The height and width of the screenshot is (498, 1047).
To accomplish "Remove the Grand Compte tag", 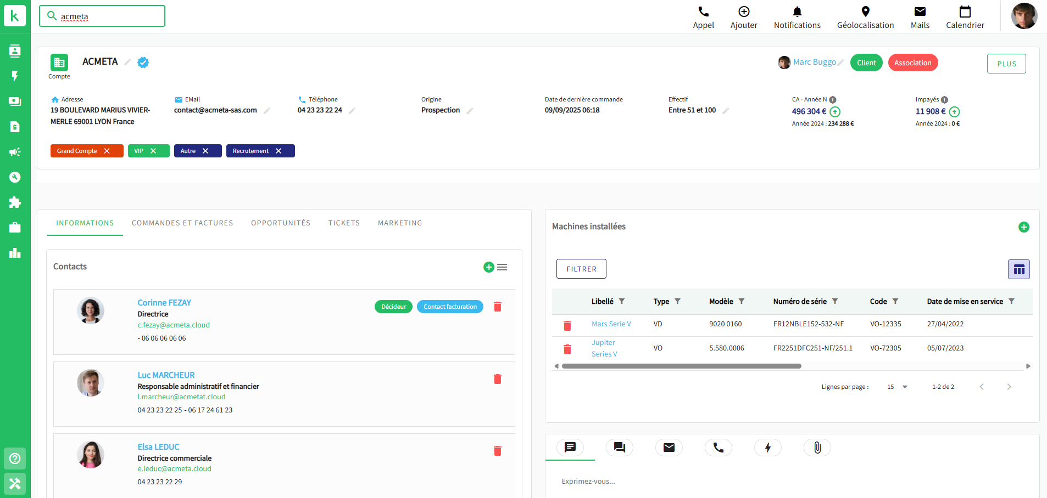I will pyautogui.click(x=107, y=151).
